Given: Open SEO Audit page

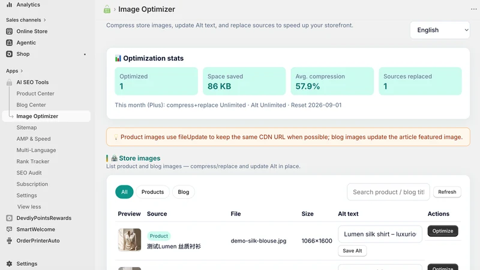Looking at the screenshot, I should (29, 173).
